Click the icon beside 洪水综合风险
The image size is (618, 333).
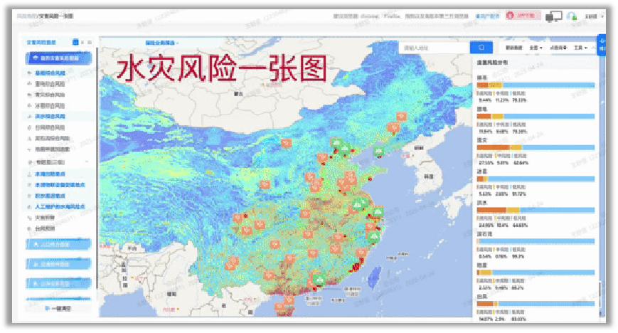coord(29,117)
